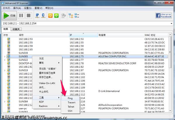
Task: Click the status icon for 192.168.2.53
Action: point(8,39)
